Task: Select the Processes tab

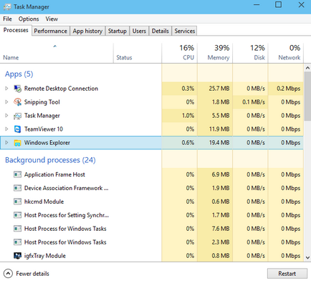Action: click(x=16, y=30)
